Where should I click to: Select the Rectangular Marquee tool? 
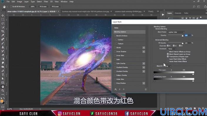coord(3,20)
